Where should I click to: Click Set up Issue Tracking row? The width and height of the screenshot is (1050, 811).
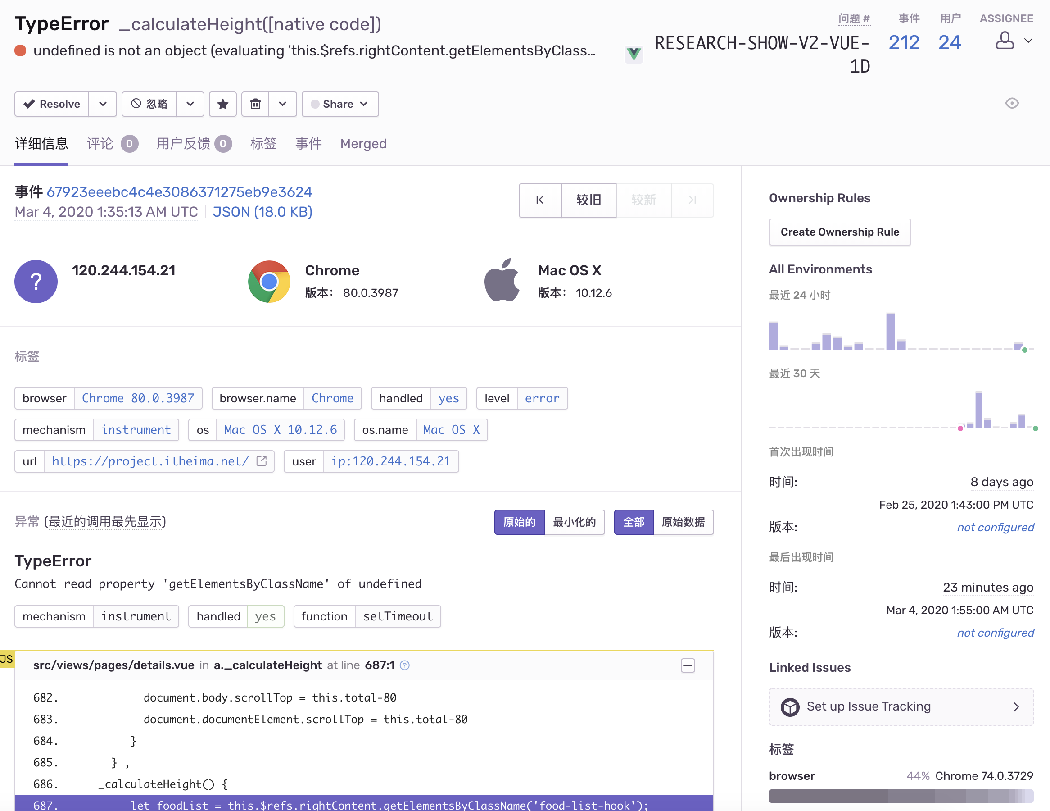coord(901,706)
